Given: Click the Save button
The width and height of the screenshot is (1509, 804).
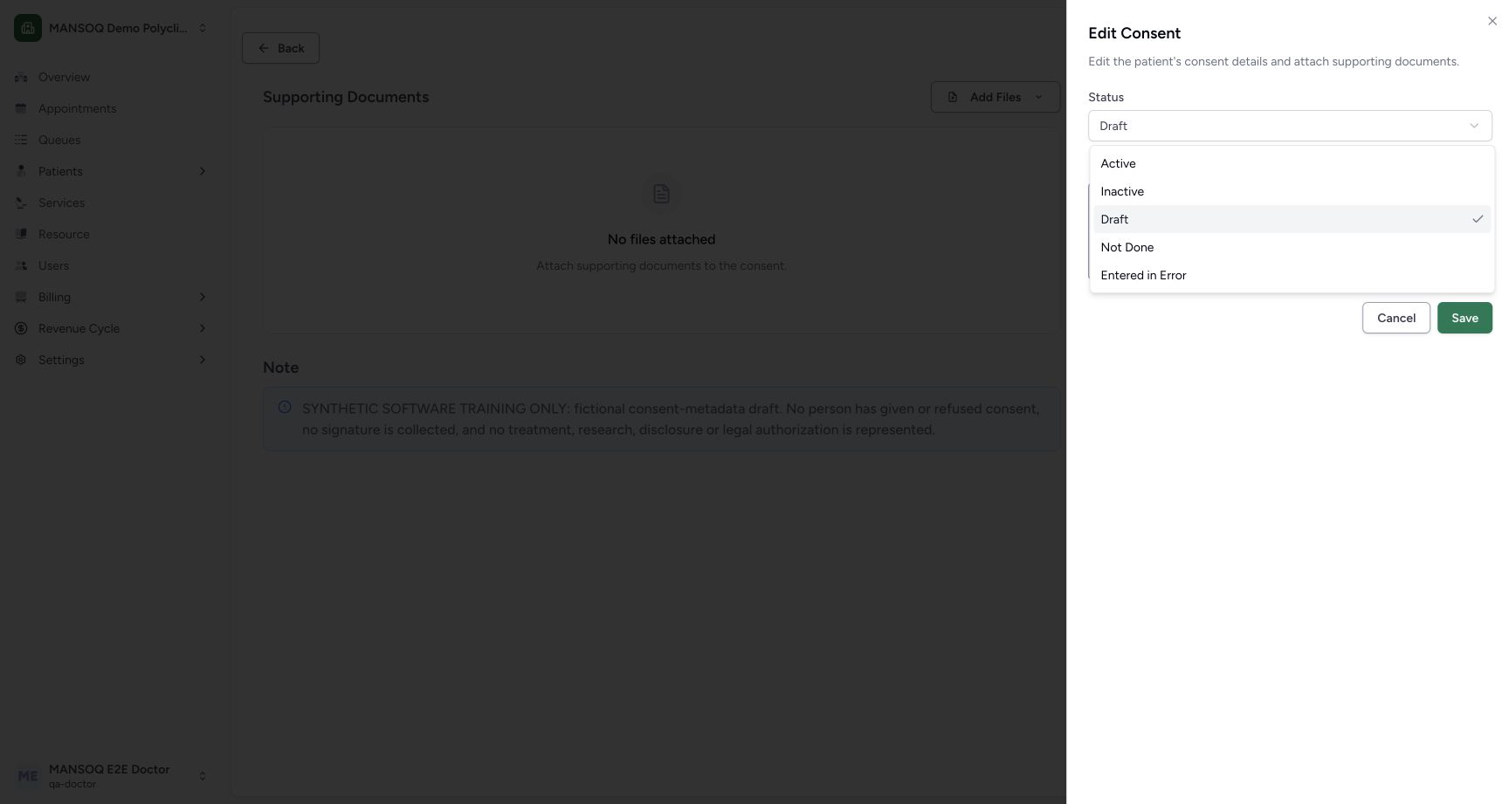Looking at the screenshot, I should [1464, 318].
